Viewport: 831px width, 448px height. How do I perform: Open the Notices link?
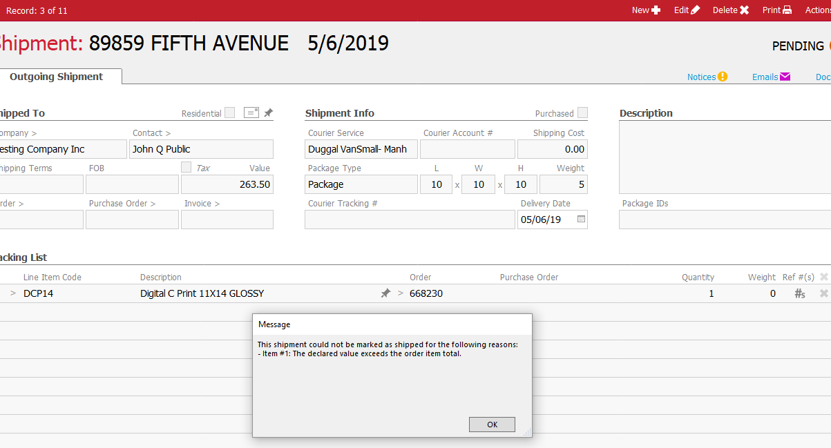point(707,77)
